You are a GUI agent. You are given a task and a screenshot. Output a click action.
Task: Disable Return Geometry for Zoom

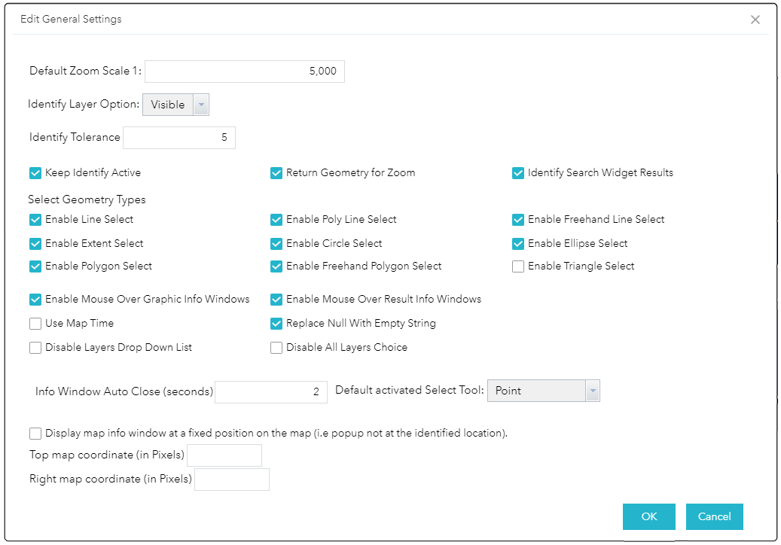[276, 172]
